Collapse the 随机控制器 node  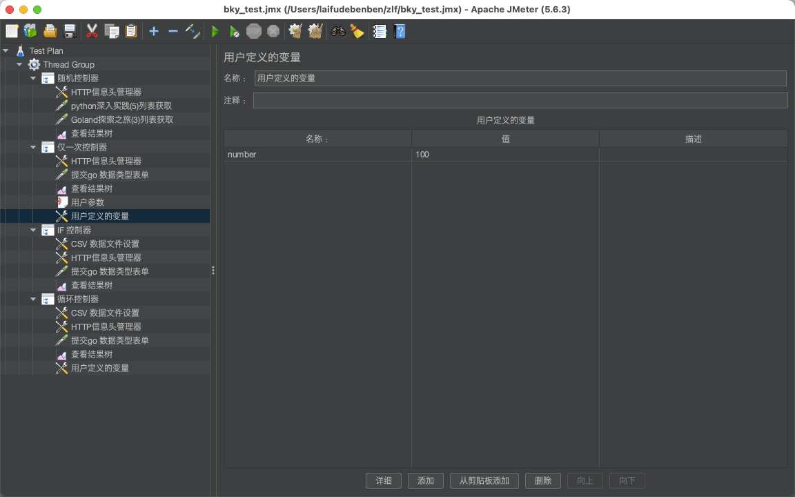click(x=33, y=78)
